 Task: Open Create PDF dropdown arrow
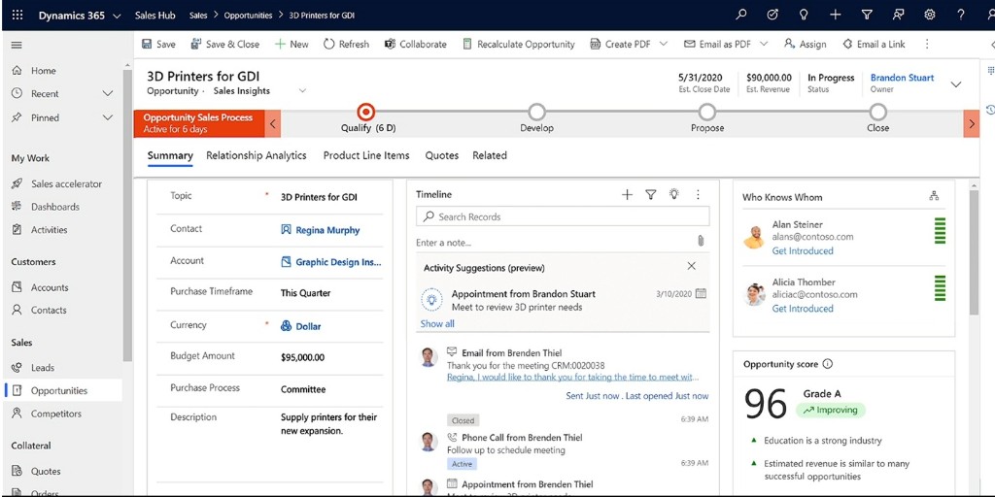(x=663, y=44)
